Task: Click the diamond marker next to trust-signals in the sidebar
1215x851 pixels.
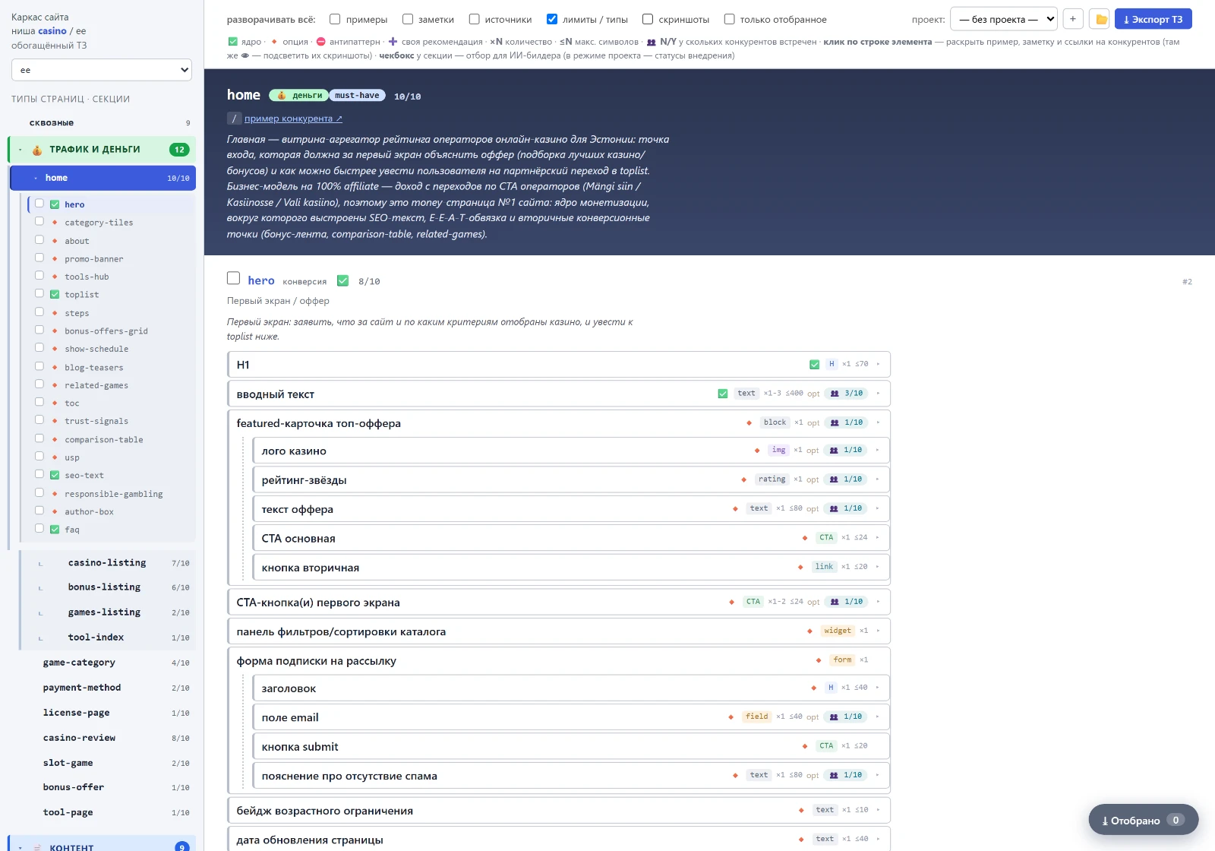Action: 55,421
